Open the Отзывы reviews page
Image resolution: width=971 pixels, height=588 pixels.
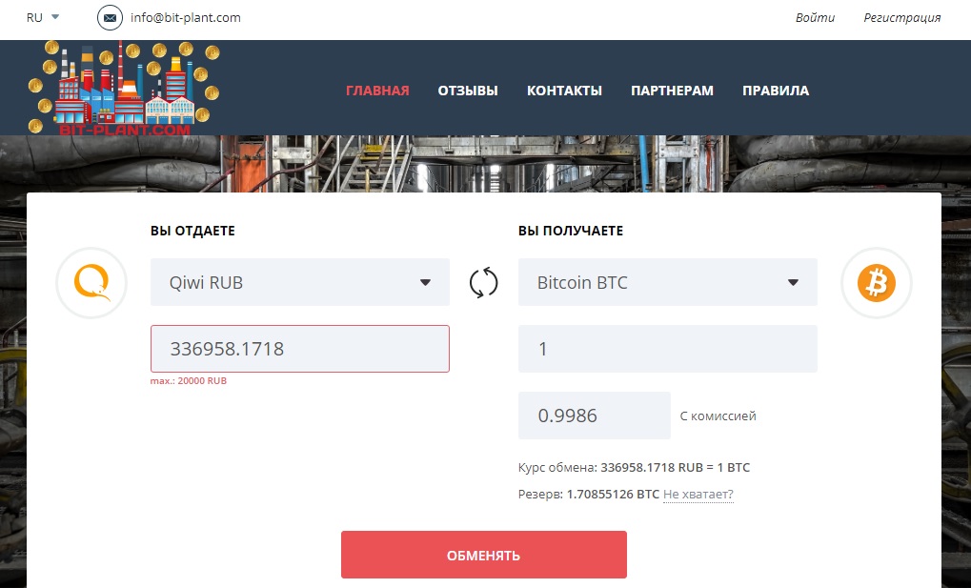click(x=468, y=91)
